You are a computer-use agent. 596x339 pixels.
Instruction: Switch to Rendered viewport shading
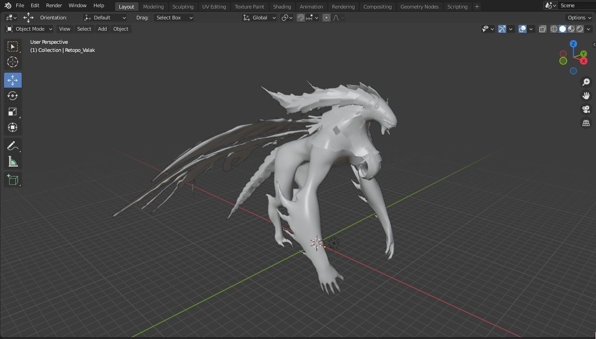tap(580, 29)
